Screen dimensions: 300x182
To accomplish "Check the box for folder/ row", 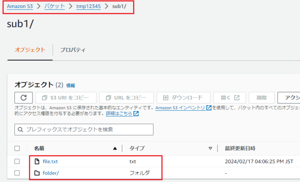I will pos(17,173).
